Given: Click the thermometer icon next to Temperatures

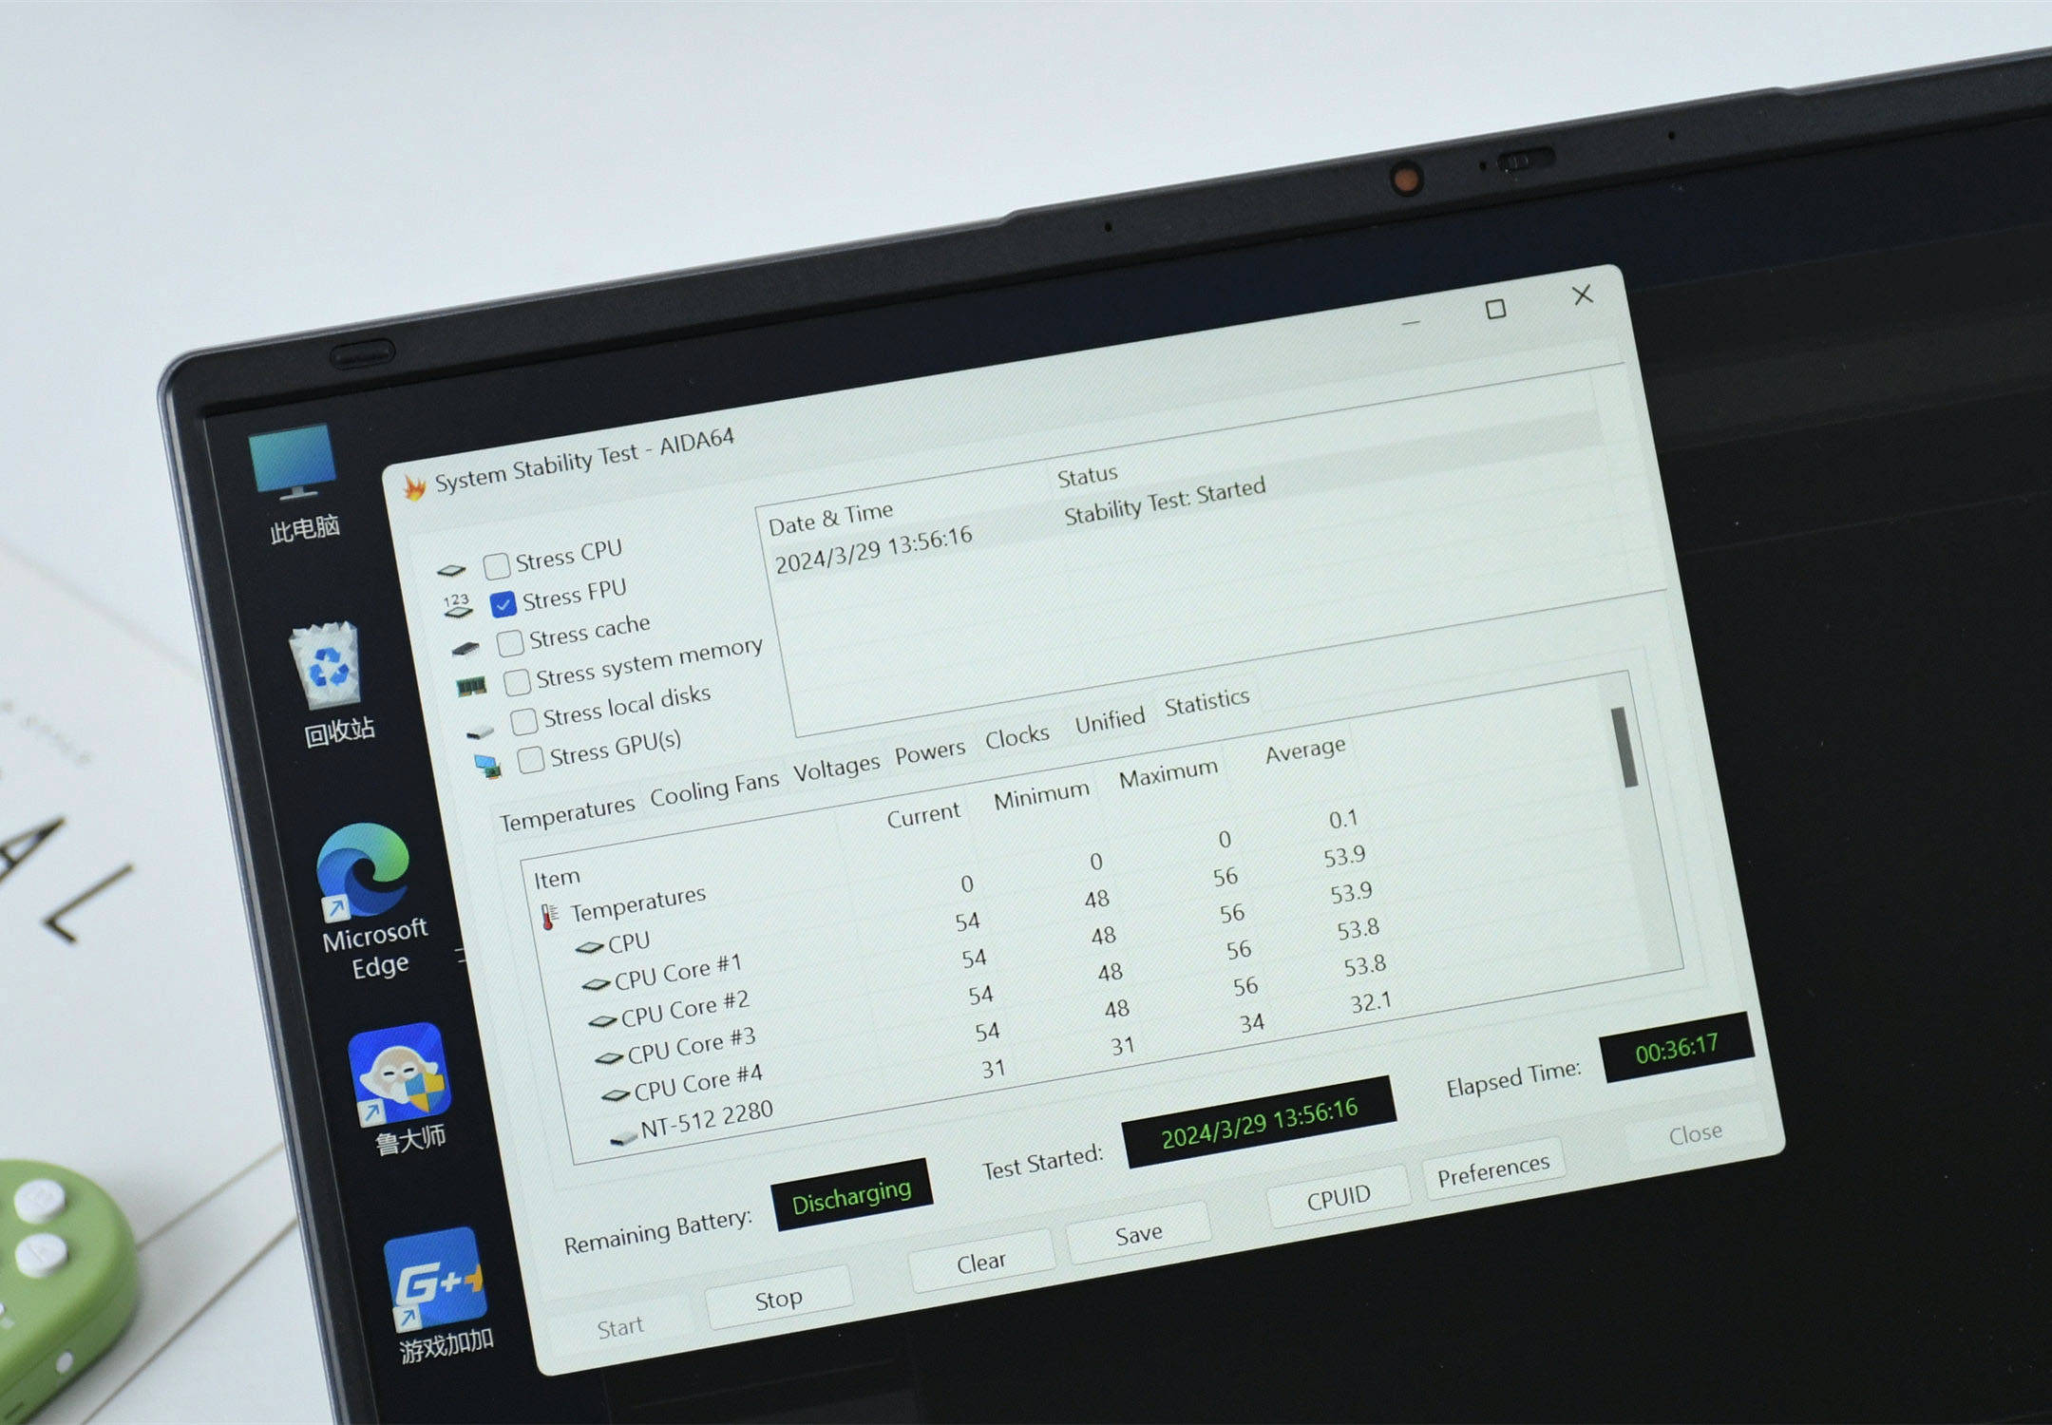Looking at the screenshot, I should [548, 918].
